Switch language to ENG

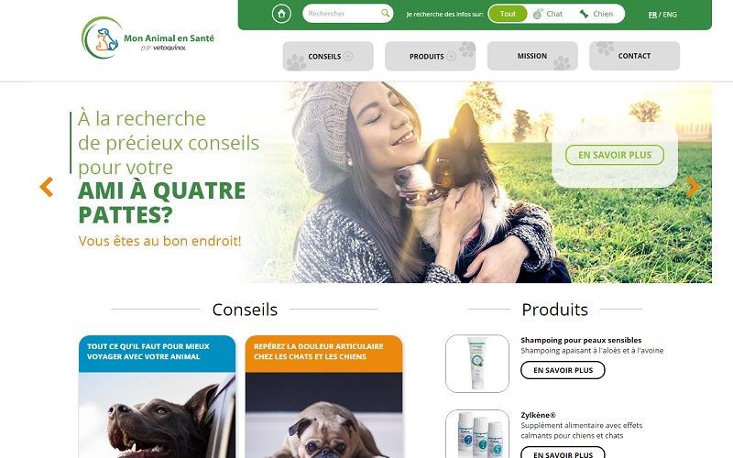670,15
